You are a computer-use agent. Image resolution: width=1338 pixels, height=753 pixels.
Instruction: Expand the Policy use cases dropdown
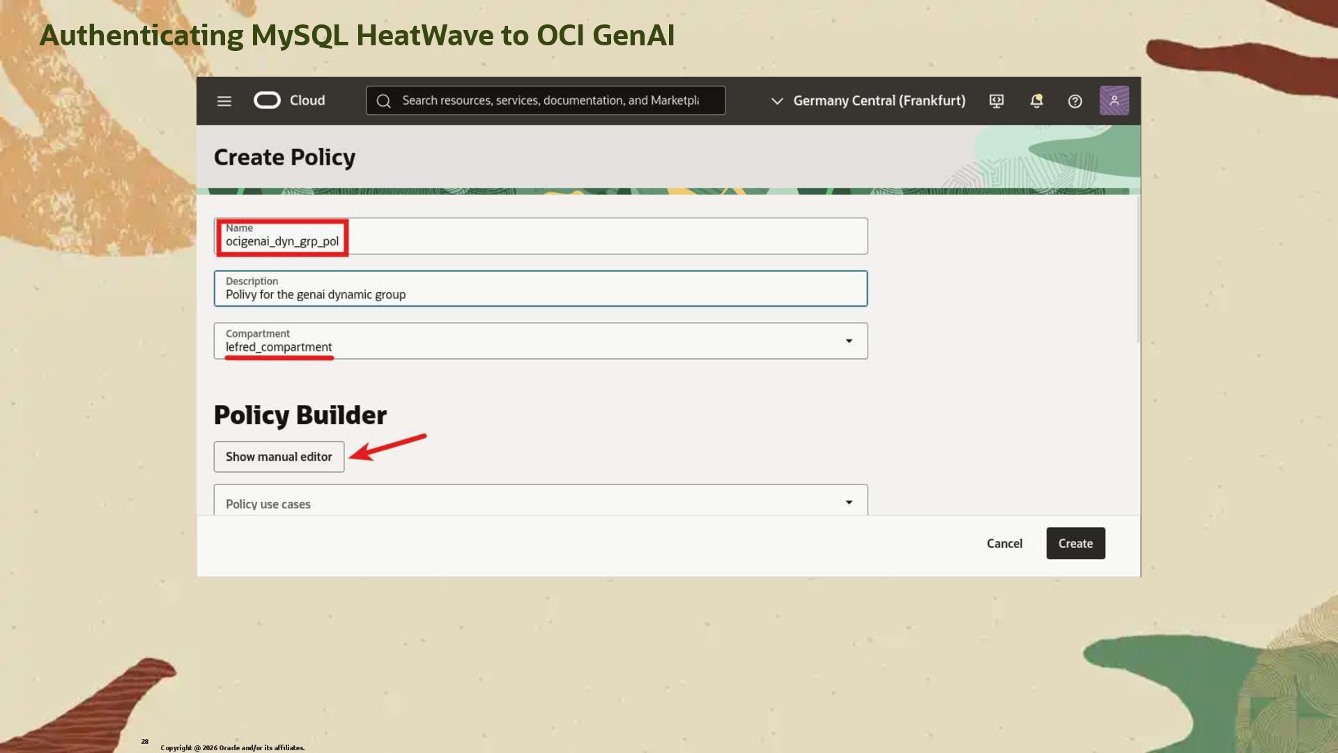(x=849, y=502)
